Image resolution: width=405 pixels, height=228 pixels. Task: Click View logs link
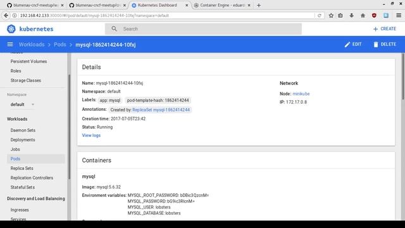click(91, 135)
